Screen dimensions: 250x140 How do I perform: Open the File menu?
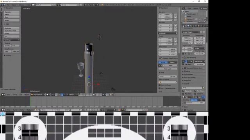pos(8,5)
